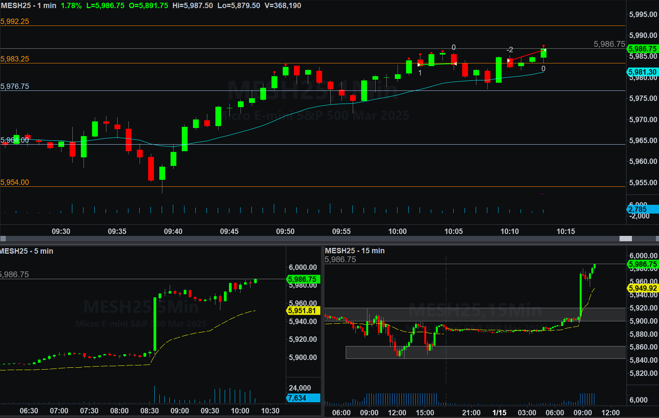Image resolution: width=659 pixels, height=418 pixels.
Task: Click the green 5,986.75 price tag on the 1-min axis
Action: [642, 49]
